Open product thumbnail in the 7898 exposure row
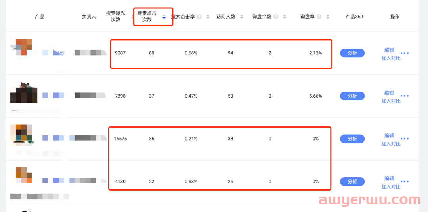 point(24,93)
